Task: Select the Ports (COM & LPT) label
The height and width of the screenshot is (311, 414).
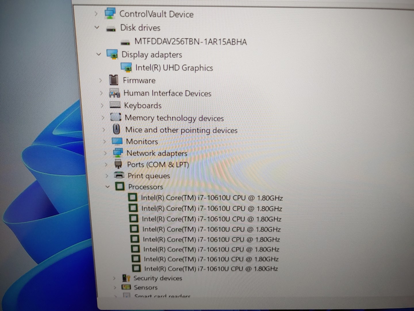Action: pos(158,165)
